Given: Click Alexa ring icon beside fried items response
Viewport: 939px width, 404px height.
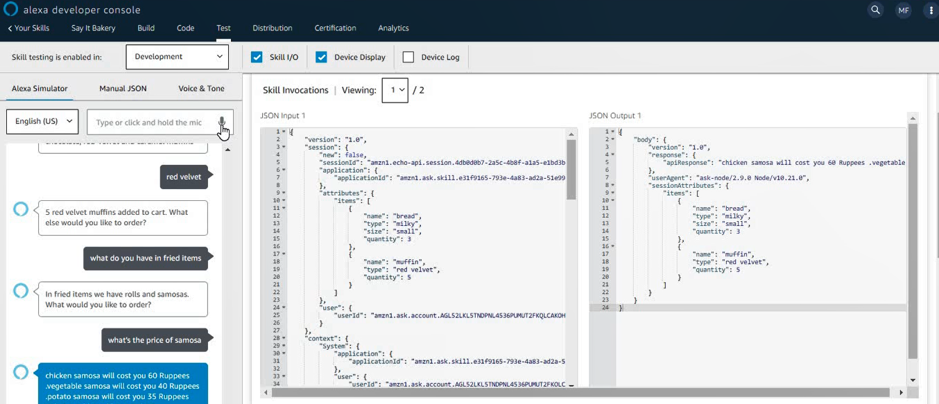Looking at the screenshot, I should tap(21, 290).
